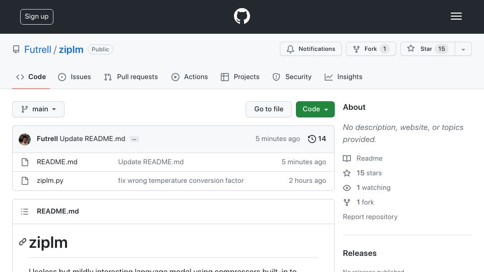Click the Fork button
The image size is (484, 272).
click(x=371, y=49)
